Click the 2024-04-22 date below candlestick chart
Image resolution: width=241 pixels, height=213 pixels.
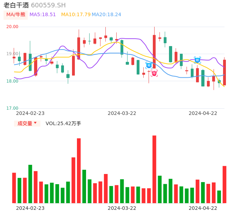(203, 113)
